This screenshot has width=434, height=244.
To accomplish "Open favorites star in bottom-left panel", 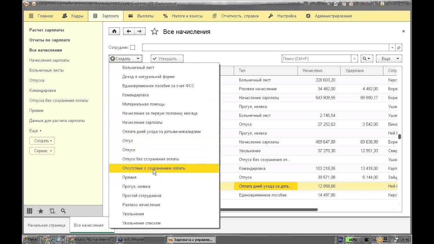I will tap(41, 211).
